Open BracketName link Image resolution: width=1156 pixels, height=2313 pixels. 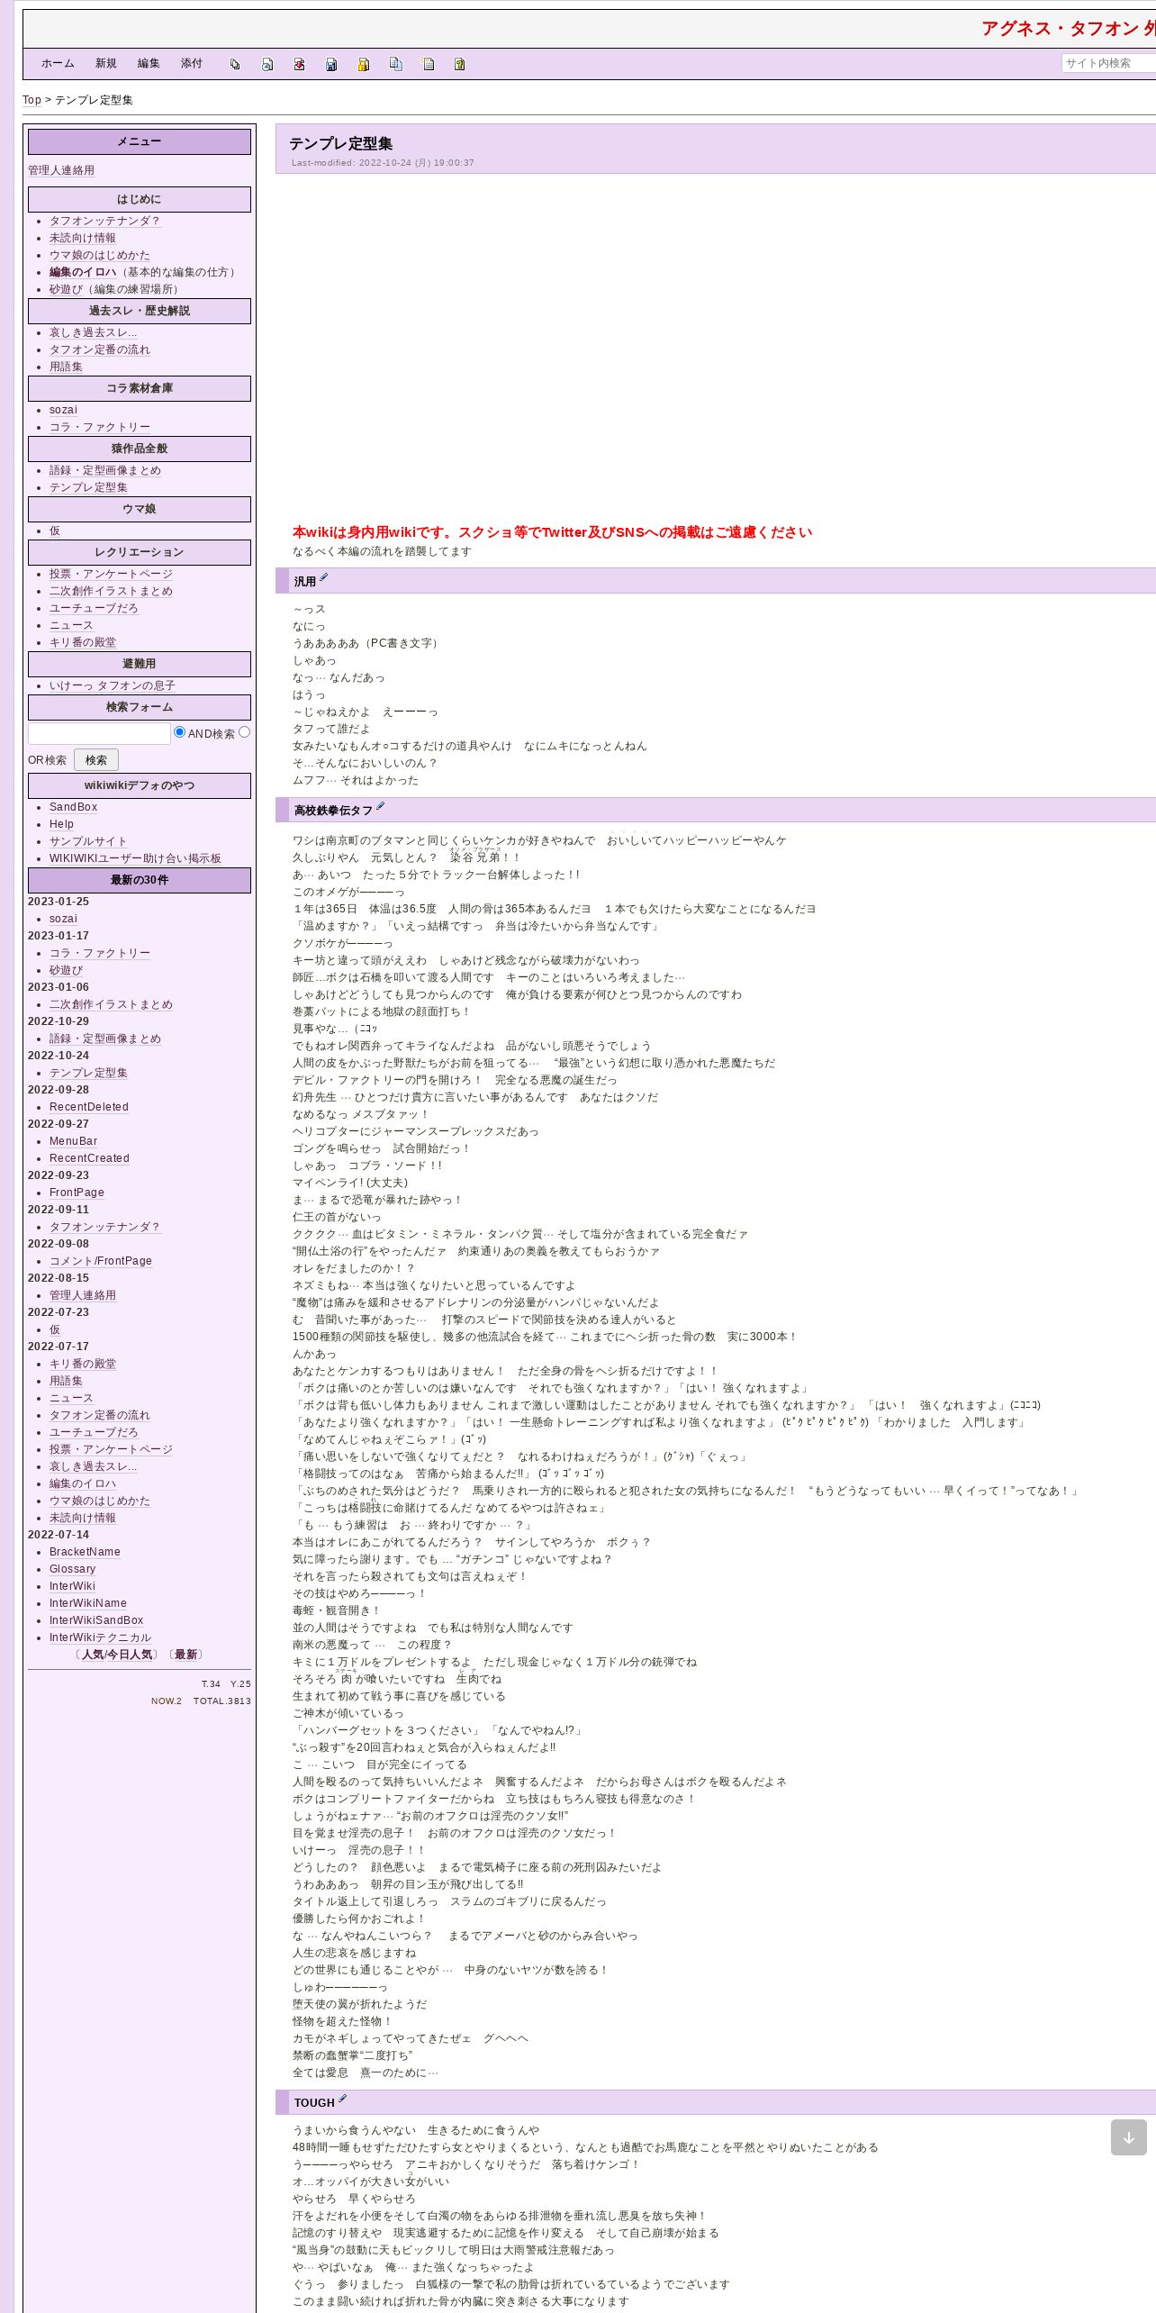[x=85, y=1552]
